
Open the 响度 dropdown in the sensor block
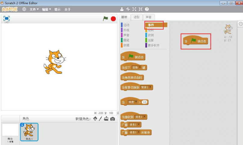click(x=133, y=102)
